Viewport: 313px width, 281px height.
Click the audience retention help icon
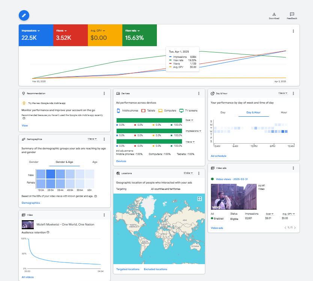tap(48, 232)
